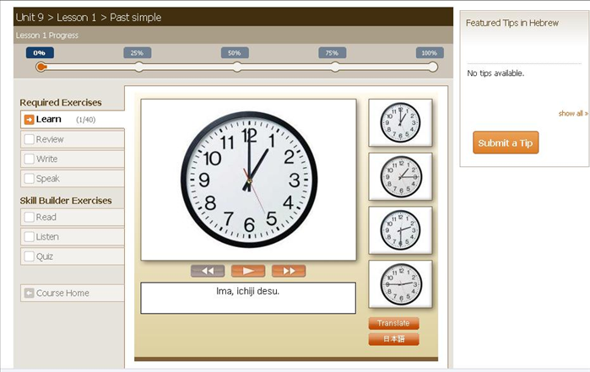Click the orange Learn arrow icon
This screenshot has height=372, width=590.
tap(29, 120)
